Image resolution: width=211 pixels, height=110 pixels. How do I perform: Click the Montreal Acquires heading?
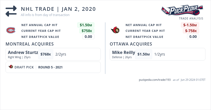point(30,44)
